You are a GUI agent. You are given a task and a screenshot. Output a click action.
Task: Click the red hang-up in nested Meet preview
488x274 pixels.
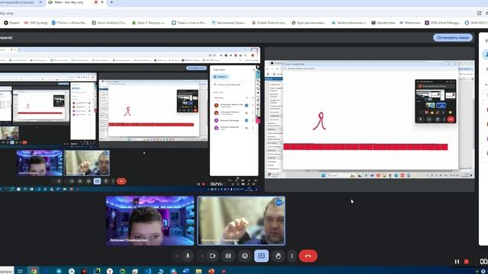pyautogui.click(x=121, y=181)
